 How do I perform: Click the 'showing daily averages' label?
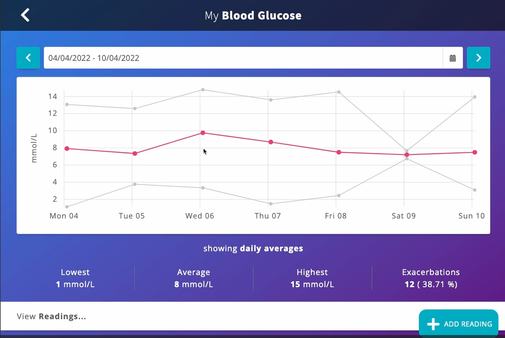coord(253,248)
